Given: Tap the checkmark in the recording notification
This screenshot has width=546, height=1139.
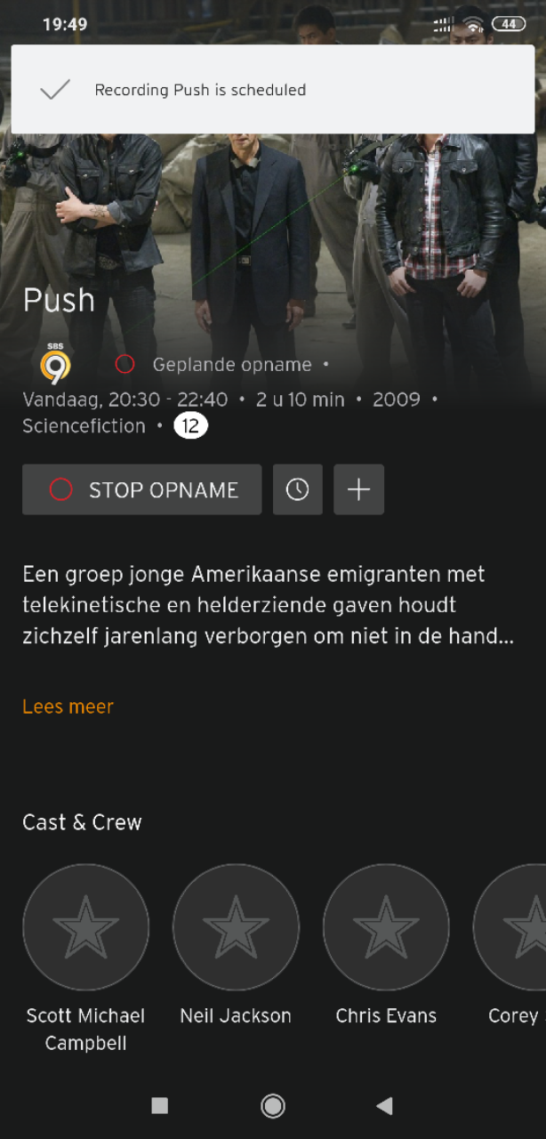Looking at the screenshot, I should (x=55, y=90).
